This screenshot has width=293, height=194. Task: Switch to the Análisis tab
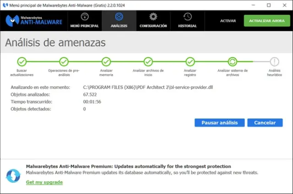point(119,21)
